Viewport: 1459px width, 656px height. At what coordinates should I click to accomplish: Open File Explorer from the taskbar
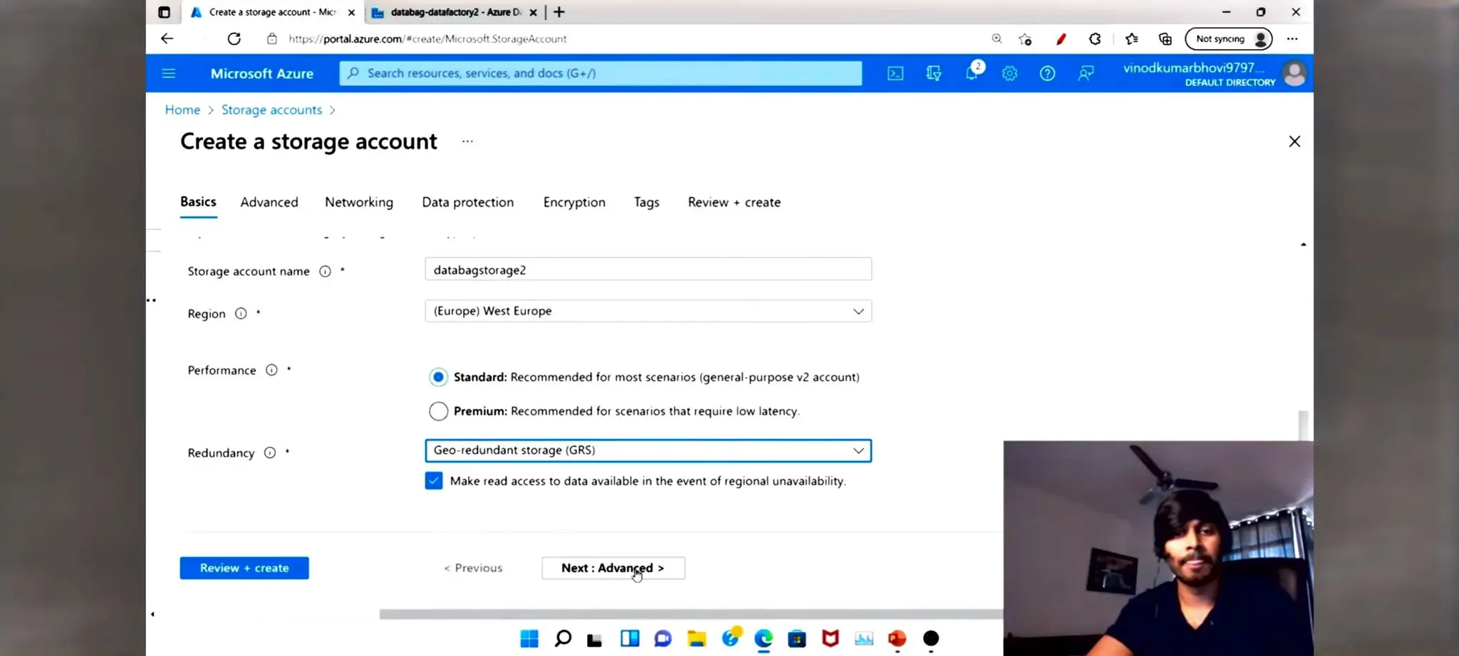[x=697, y=638]
